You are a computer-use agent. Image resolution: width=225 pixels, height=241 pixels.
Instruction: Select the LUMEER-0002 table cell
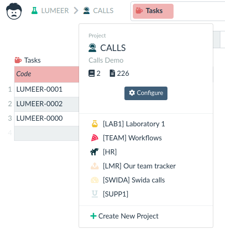click(47, 104)
